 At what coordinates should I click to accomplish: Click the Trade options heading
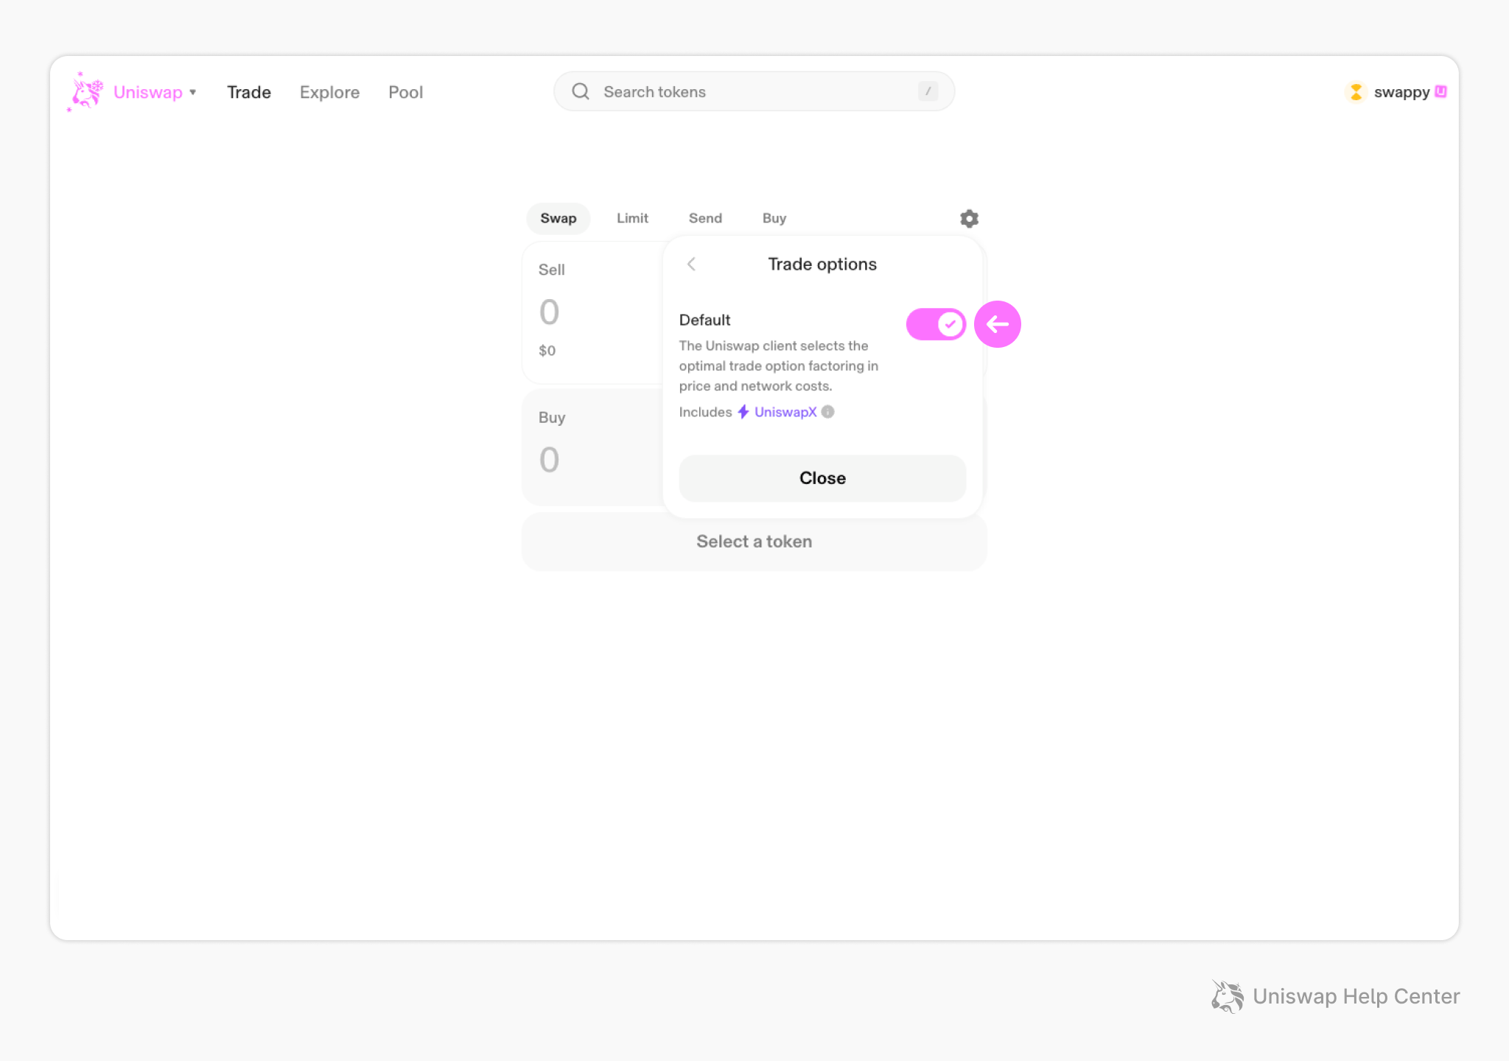click(822, 264)
